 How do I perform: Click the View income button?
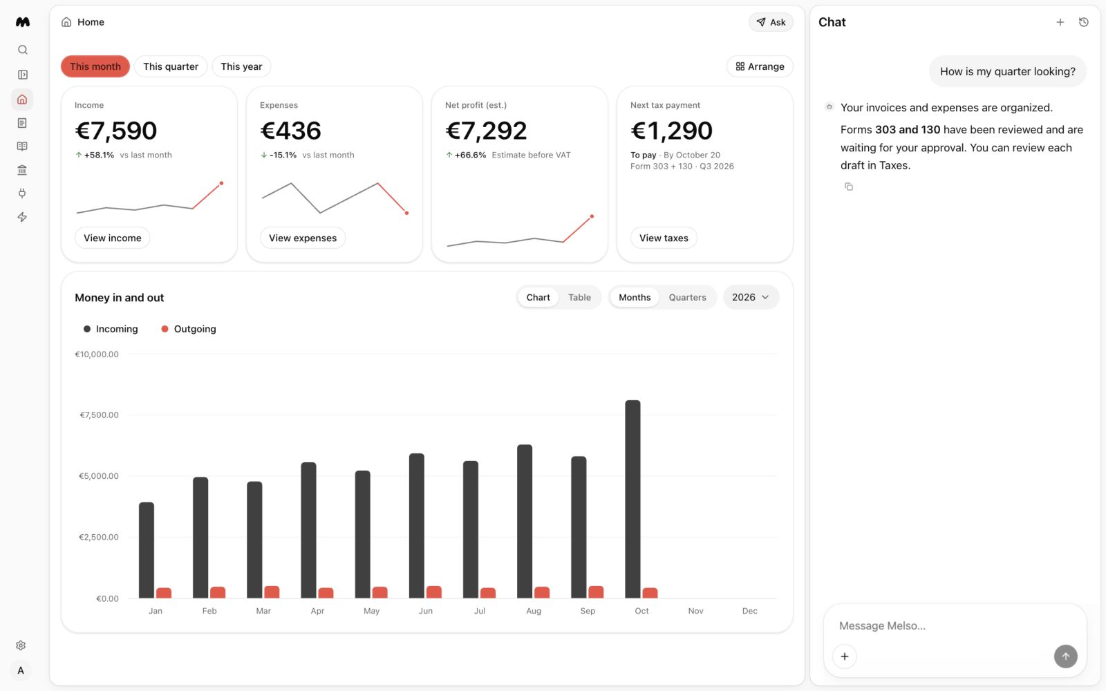tap(113, 238)
